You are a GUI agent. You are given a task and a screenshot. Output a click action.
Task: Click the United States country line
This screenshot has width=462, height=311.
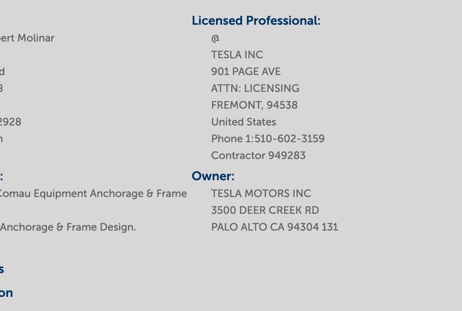tap(244, 122)
